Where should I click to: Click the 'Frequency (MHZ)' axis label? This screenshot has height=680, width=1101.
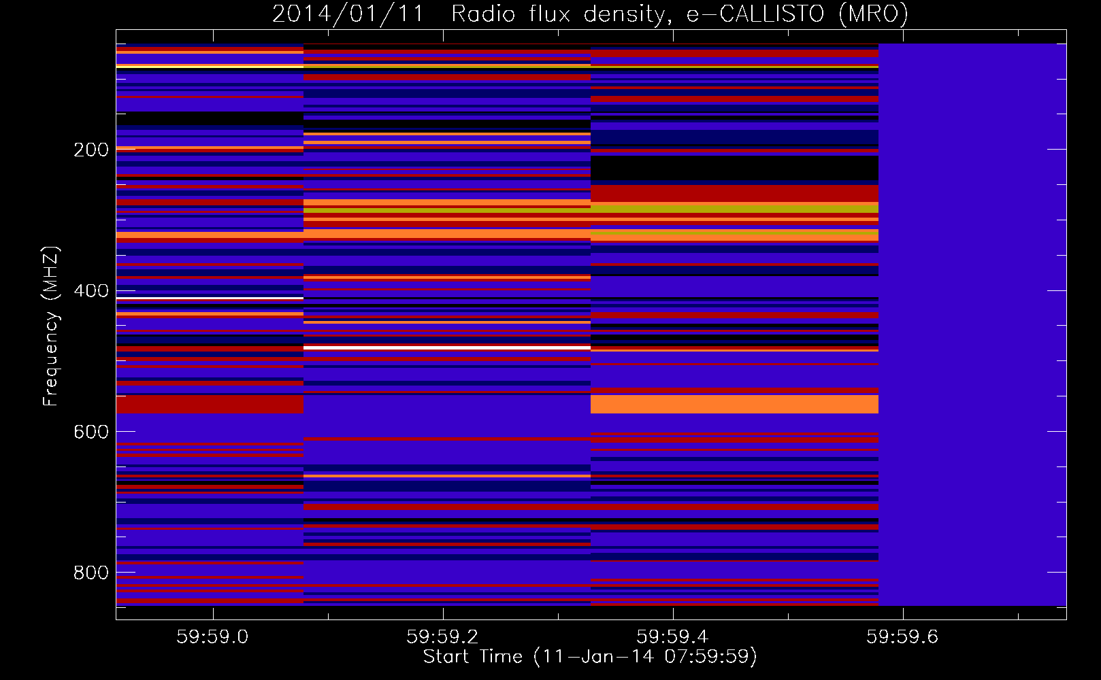[x=50, y=326]
